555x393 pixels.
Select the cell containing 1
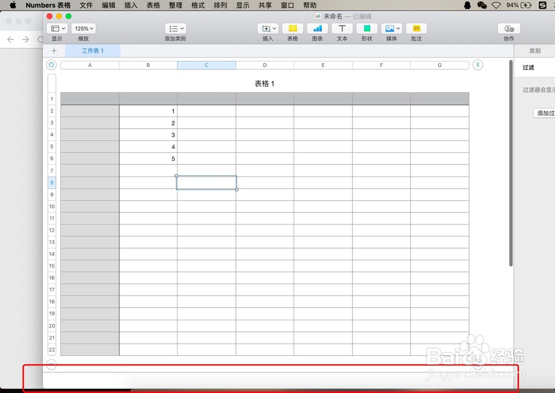[148, 111]
